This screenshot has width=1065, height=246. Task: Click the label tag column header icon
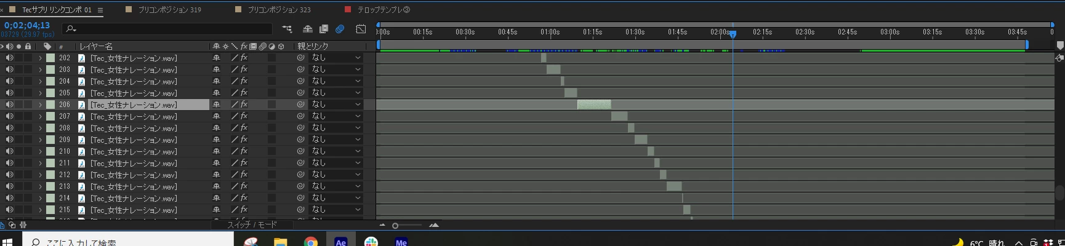(47, 46)
